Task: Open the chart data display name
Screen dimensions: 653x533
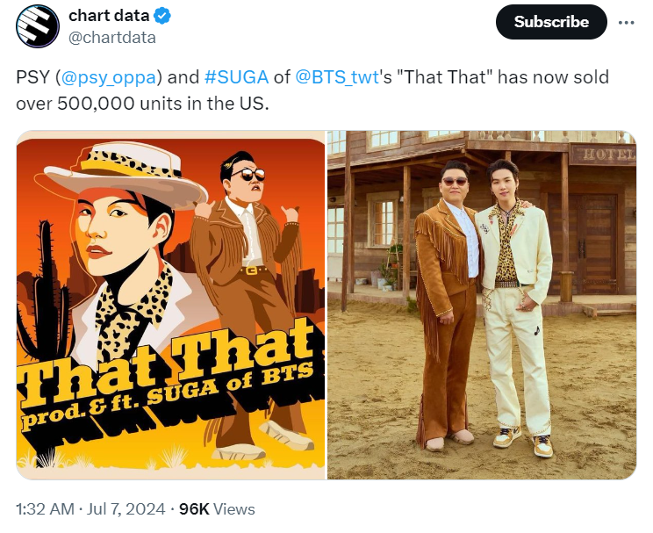Action: click(x=109, y=16)
